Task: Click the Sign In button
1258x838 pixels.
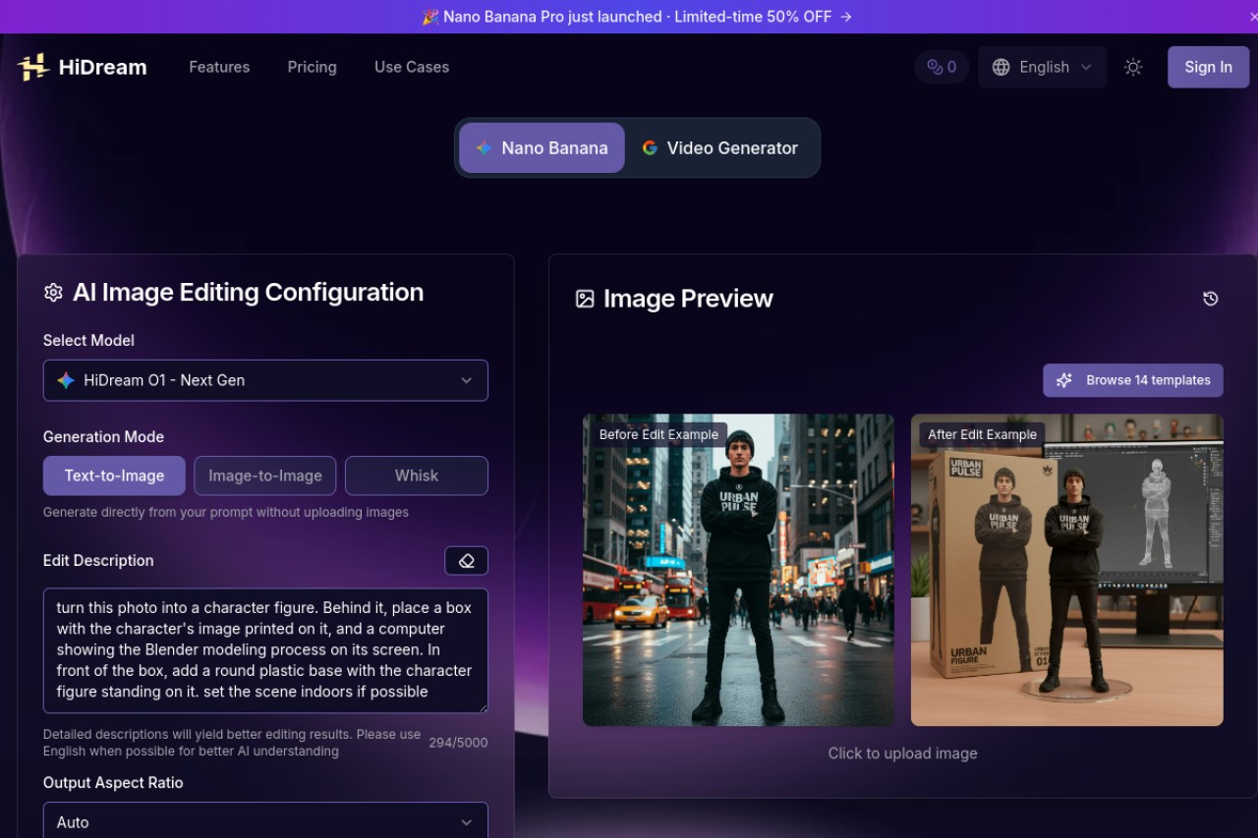Action: pyautogui.click(x=1208, y=67)
